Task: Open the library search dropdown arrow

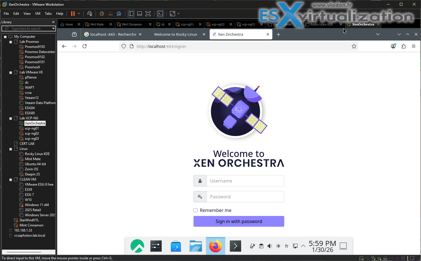Action: click(x=53, y=29)
